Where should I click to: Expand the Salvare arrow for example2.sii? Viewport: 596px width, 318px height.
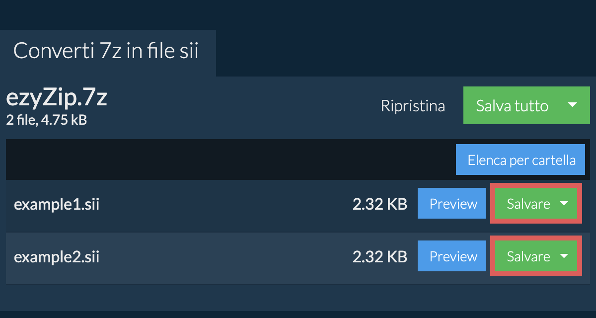564,256
